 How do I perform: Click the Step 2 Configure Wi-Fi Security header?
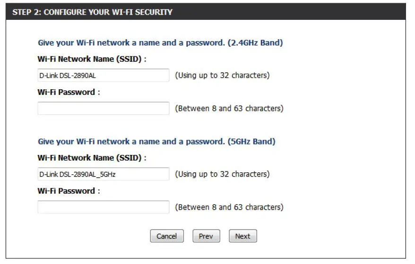92,12
